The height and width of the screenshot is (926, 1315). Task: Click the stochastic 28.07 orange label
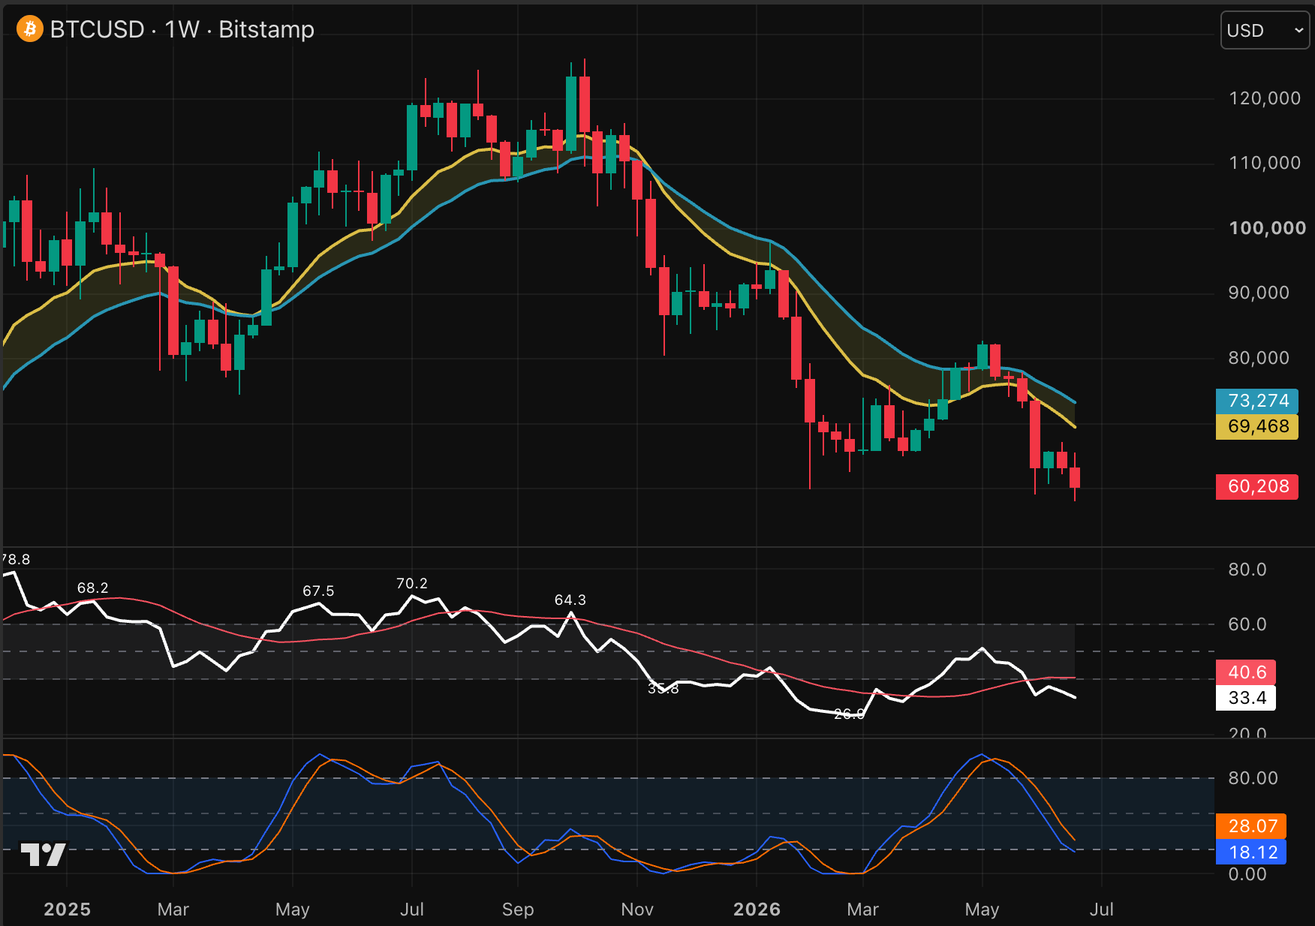point(1251,826)
